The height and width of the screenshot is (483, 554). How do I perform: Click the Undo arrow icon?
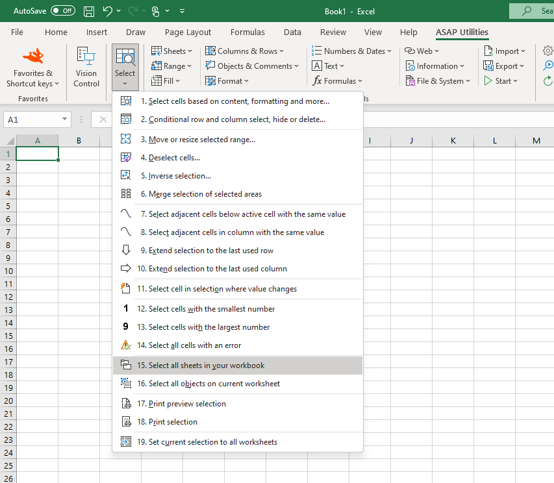(x=108, y=11)
